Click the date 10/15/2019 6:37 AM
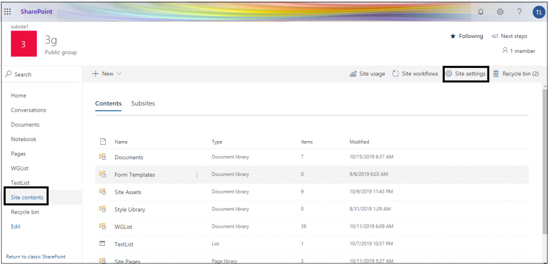 pos(371,157)
